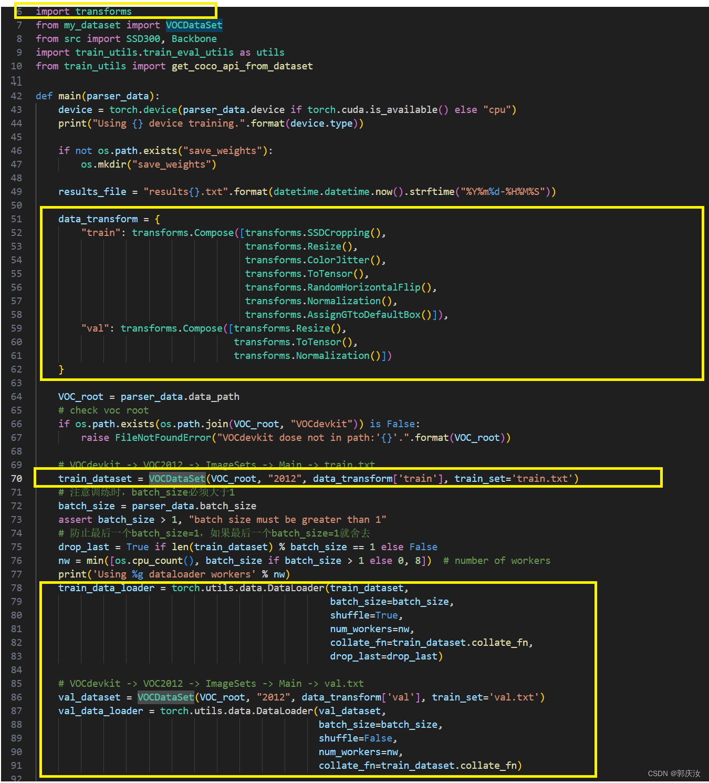Click 'my_dataset' module name on line 7
The width and height of the screenshot is (709, 783).
point(92,25)
